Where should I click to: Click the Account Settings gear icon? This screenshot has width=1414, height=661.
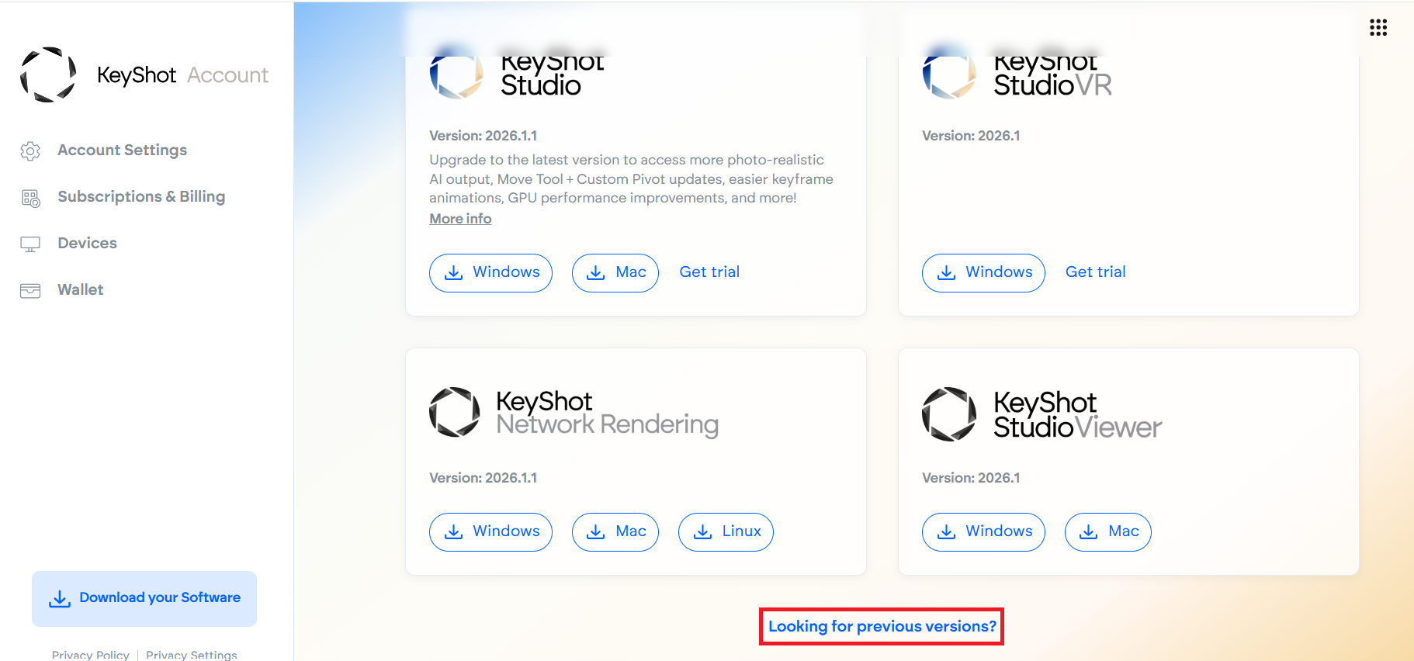coord(30,151)
